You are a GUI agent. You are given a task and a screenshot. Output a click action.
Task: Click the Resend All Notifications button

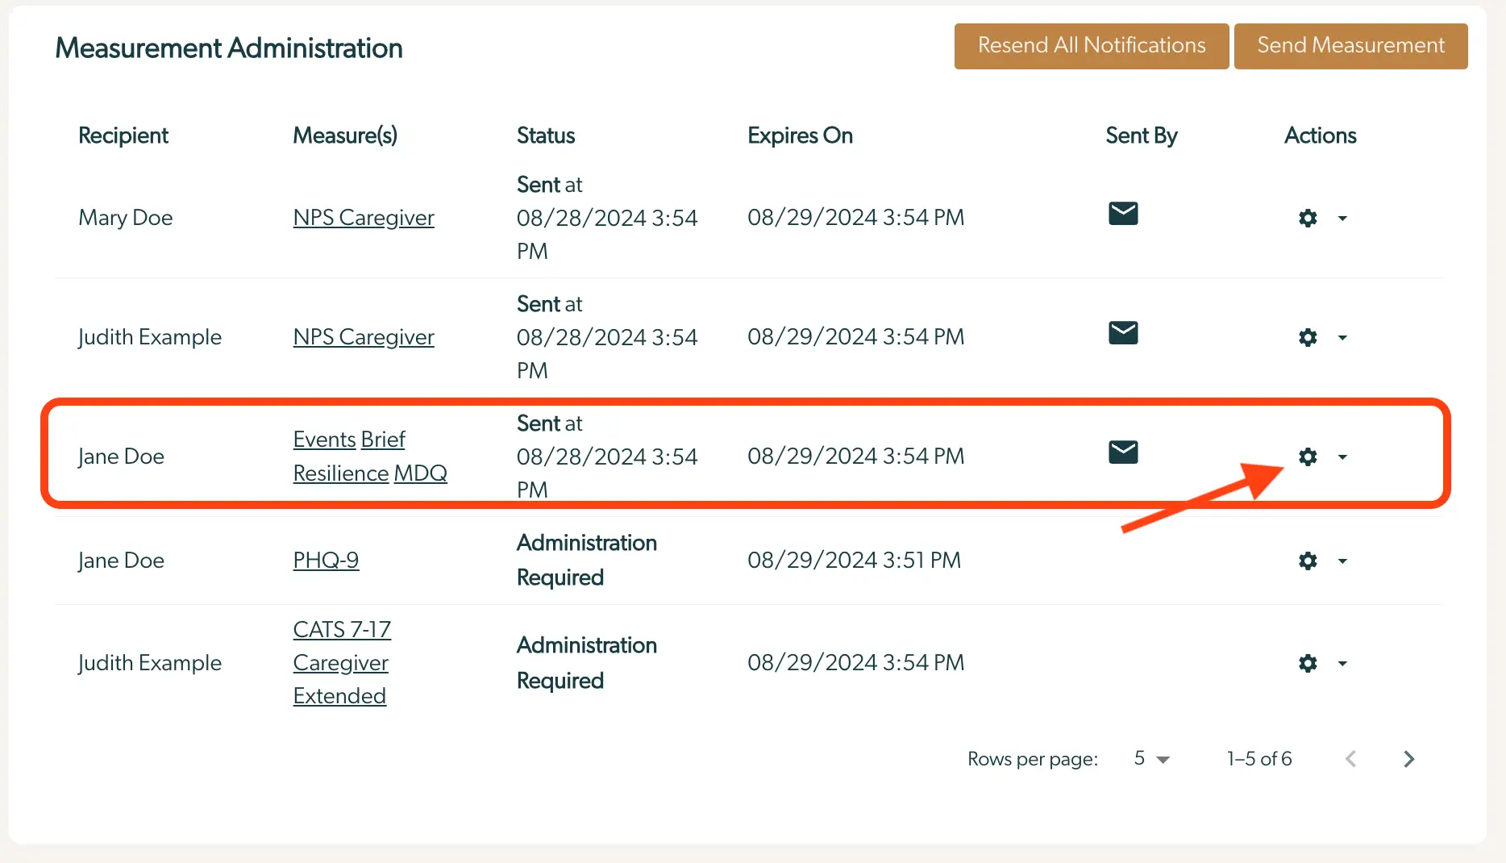[x=1090, y=46]
